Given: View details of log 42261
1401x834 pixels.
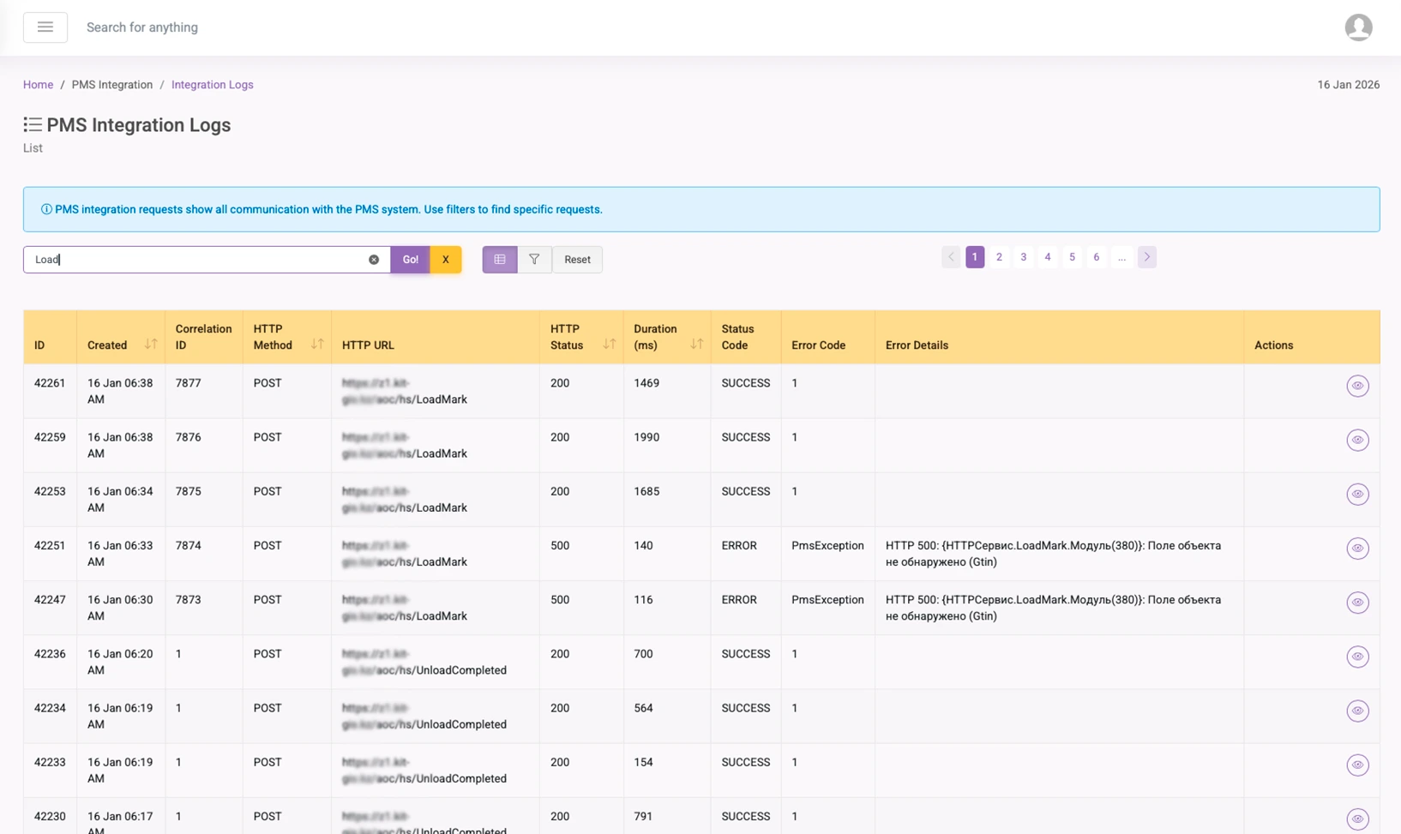Looking at the screenshot, I should (1357, 387).
